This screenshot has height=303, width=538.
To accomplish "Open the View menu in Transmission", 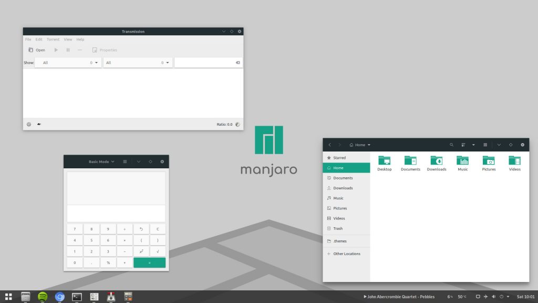I will tap(68, 39).
